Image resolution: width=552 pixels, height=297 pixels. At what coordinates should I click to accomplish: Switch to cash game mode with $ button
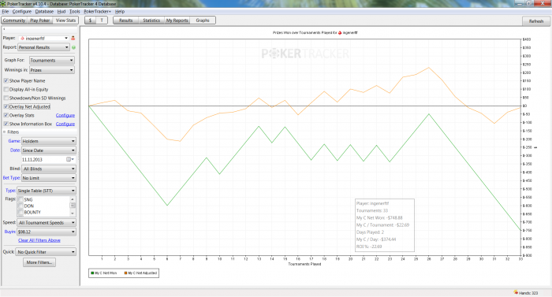[x=91, y=20]
